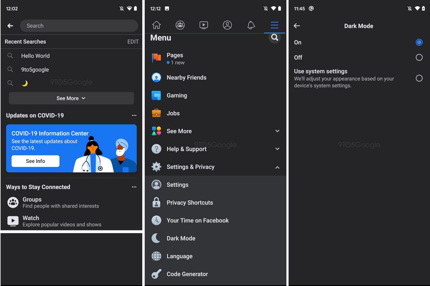Select the Pages icon in the menu

[x=156, y=58]
